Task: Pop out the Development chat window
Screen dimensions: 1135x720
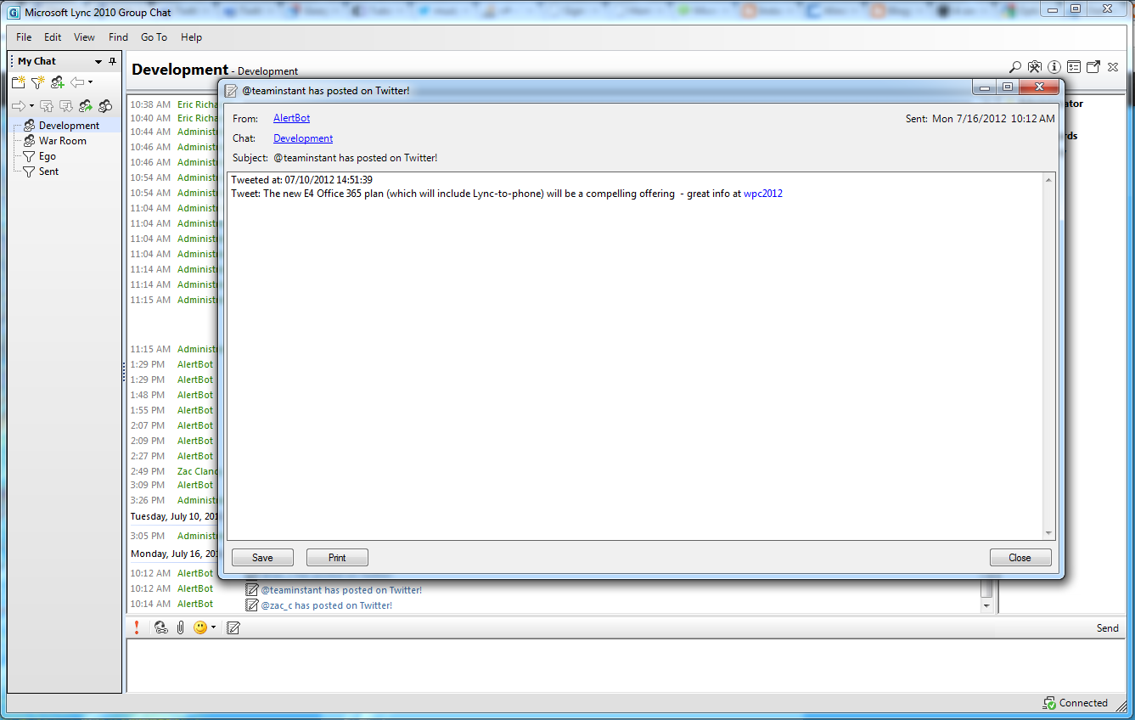Action: coord(1093,67)
